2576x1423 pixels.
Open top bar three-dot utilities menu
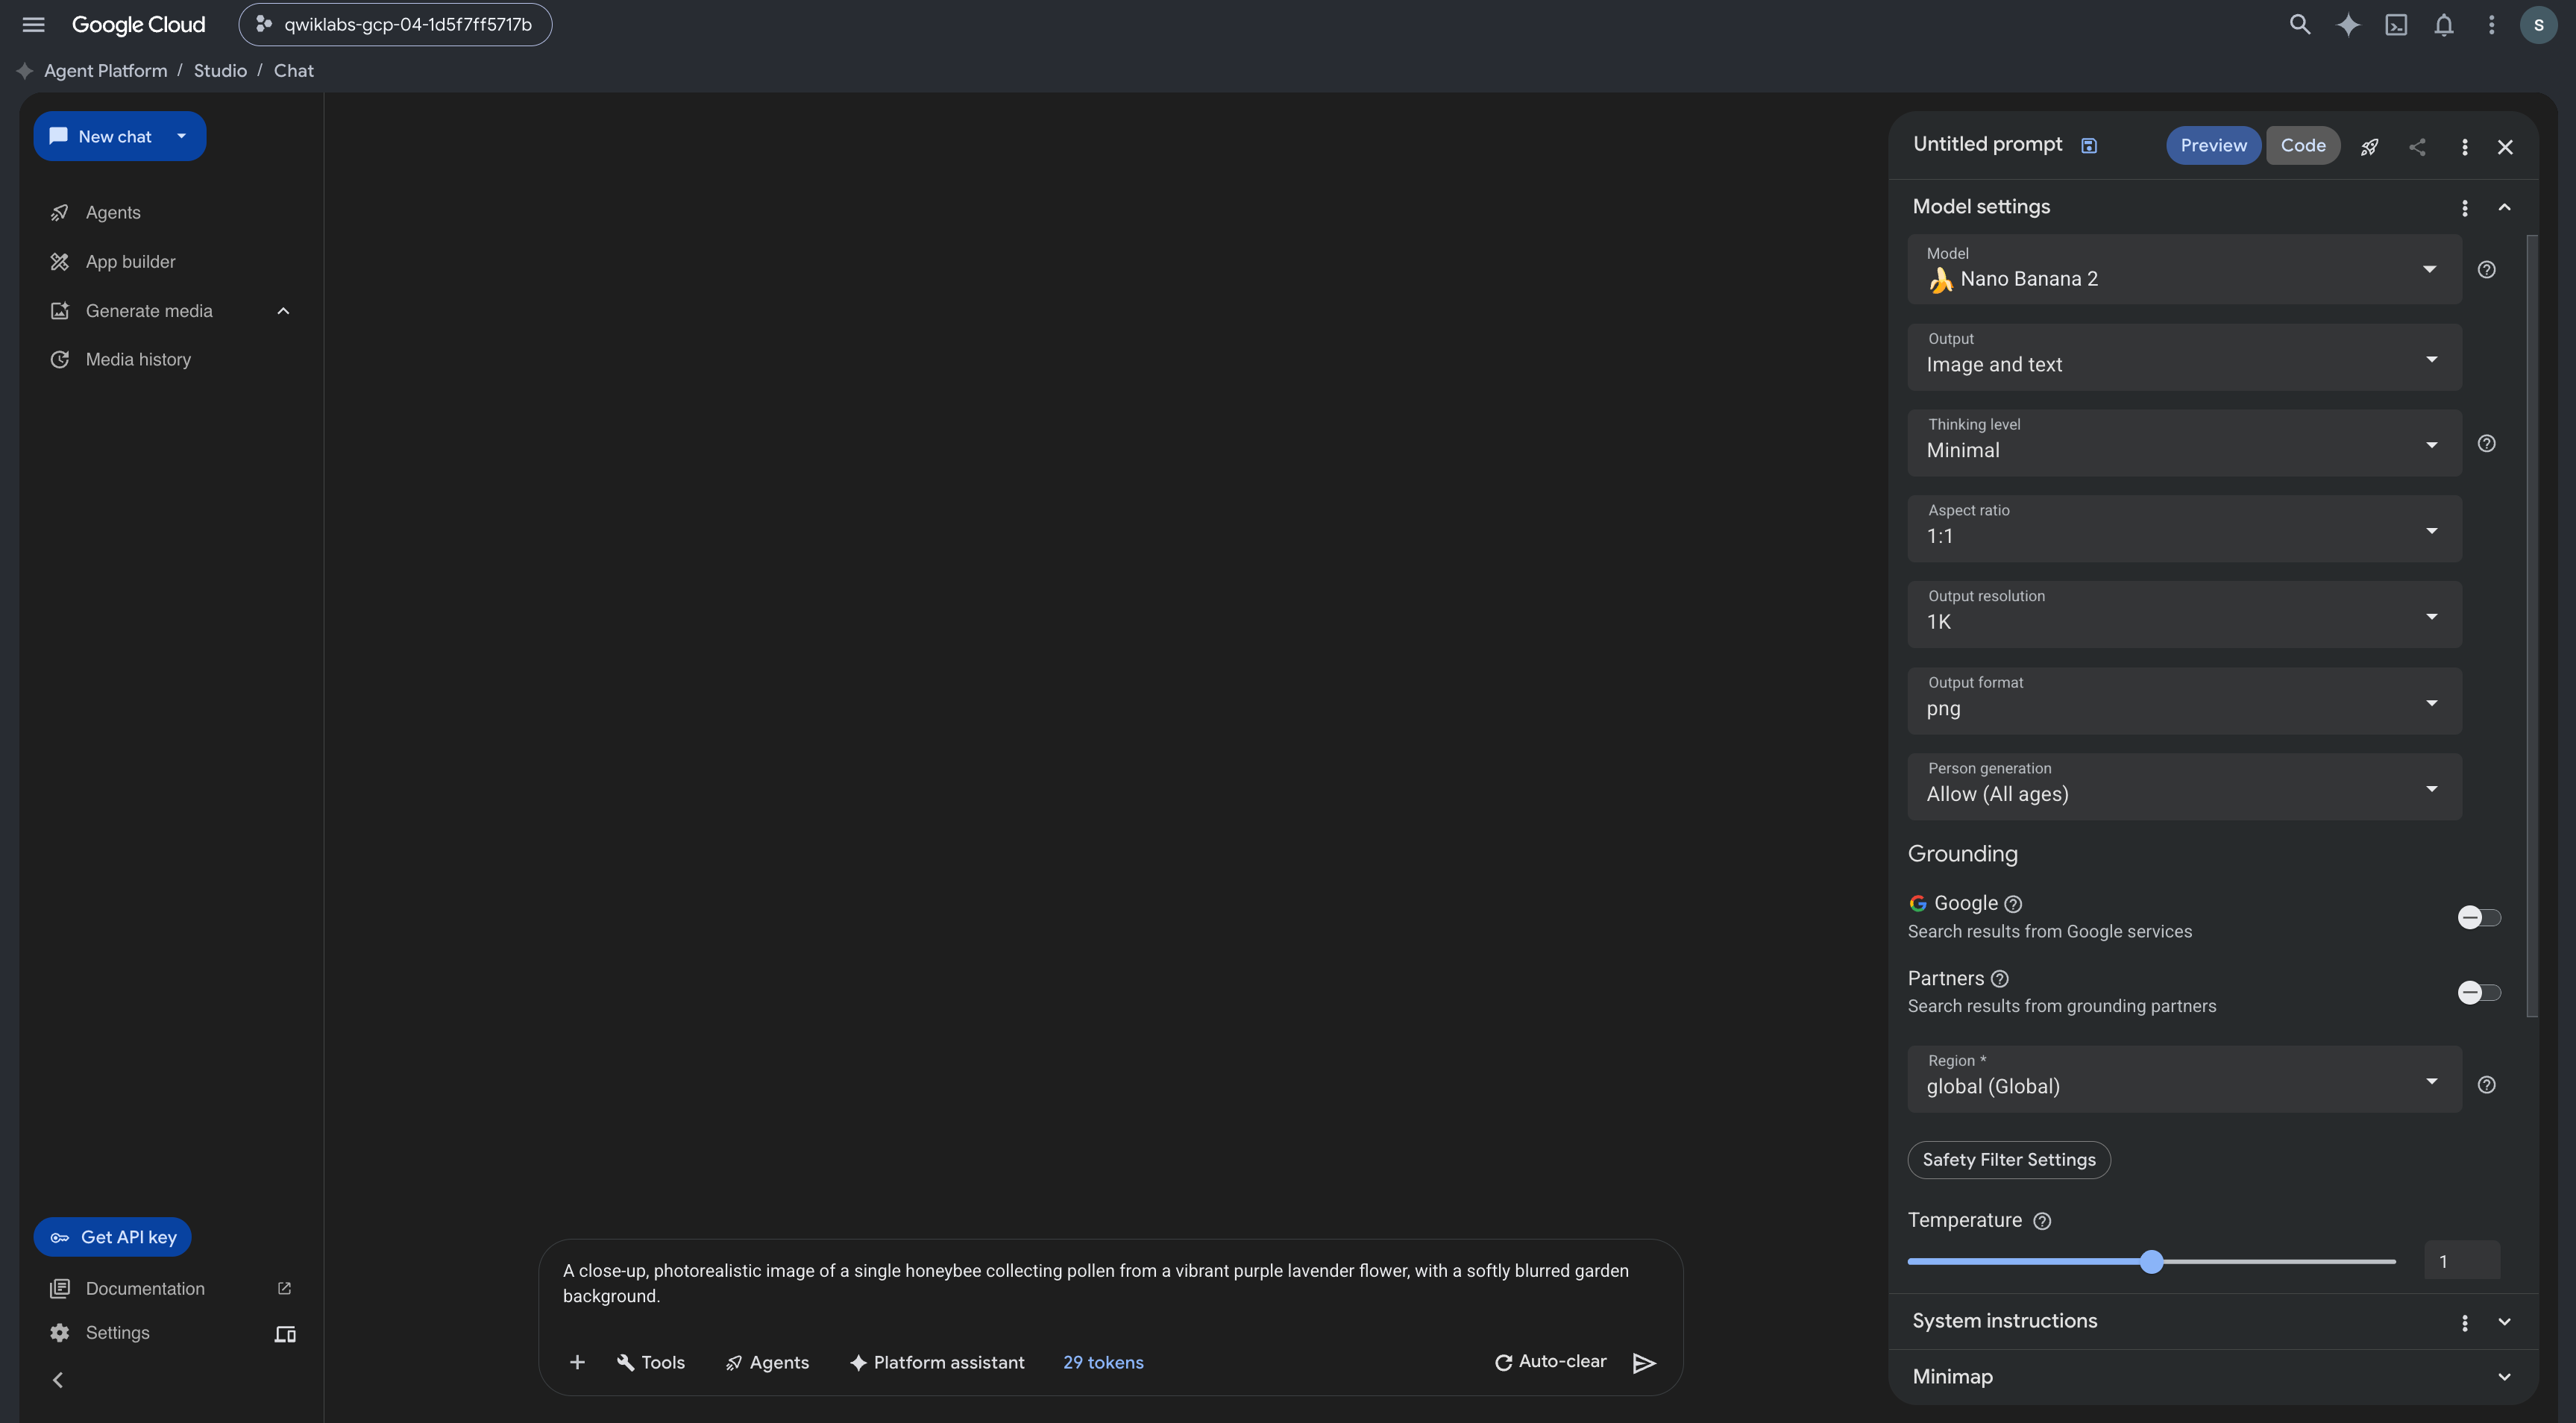(2492, 25)
